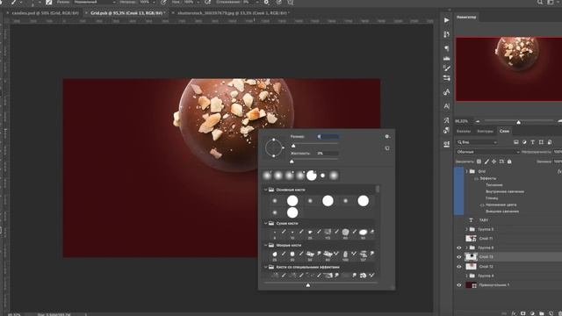Open the Каналы (Channels) panel tab
The height and width of the screenshot is (316, 562).
point(464,131)
